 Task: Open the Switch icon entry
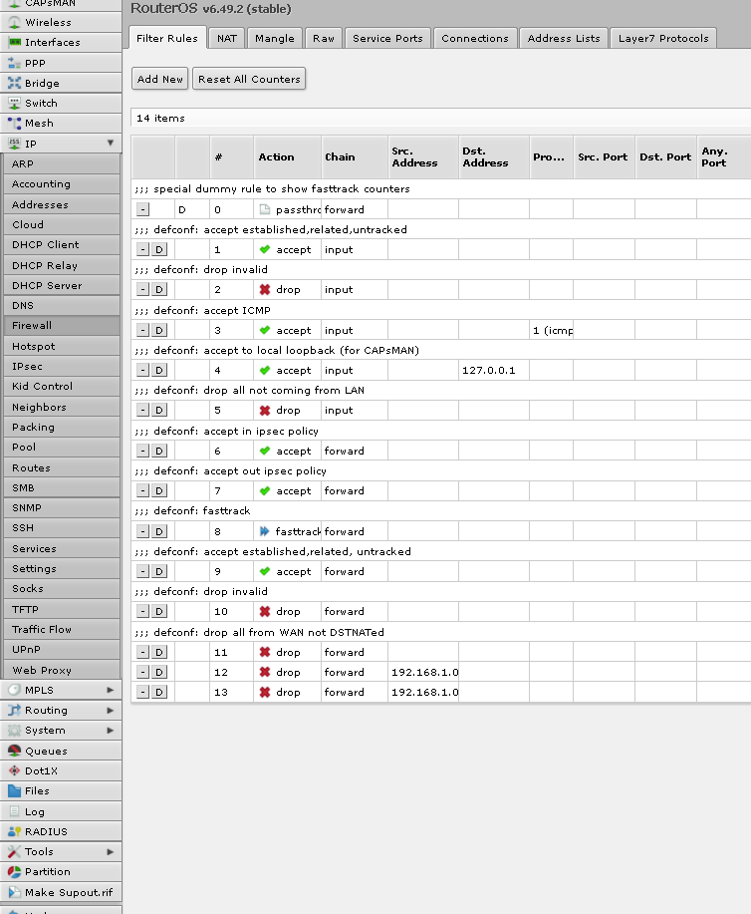[14, 104]
